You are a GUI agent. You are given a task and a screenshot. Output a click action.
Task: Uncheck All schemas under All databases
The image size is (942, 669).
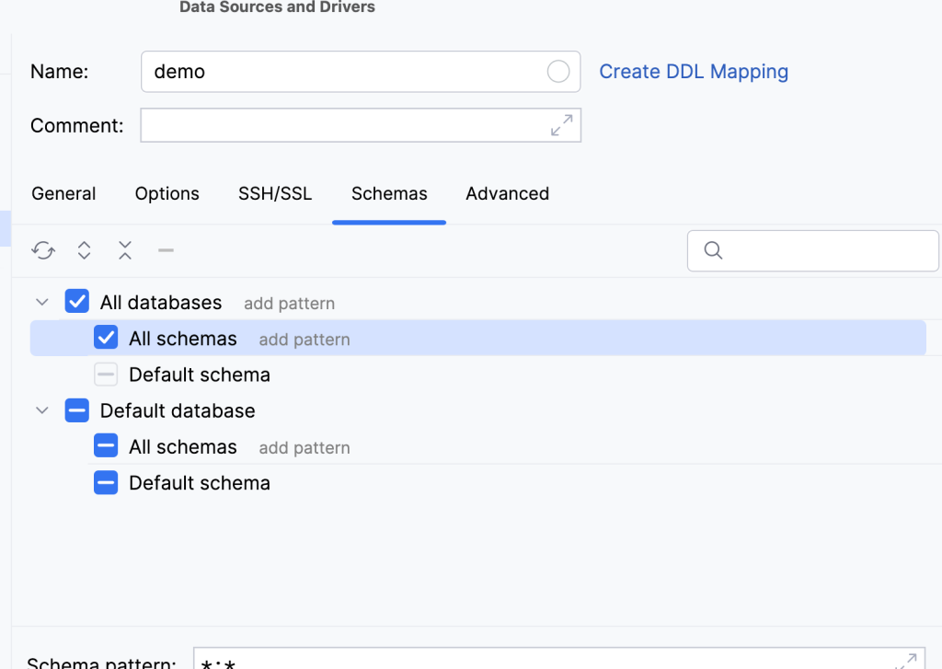106,338
